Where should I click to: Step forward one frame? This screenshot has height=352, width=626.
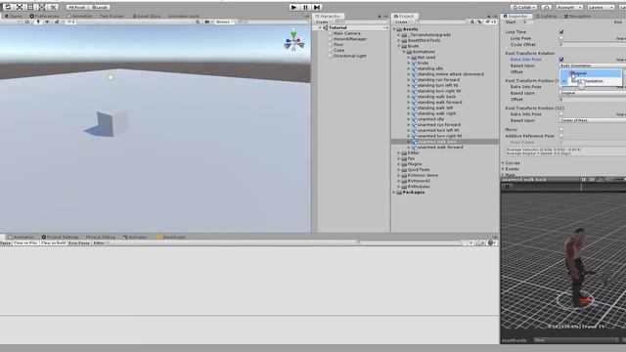(x=317, y=7)
